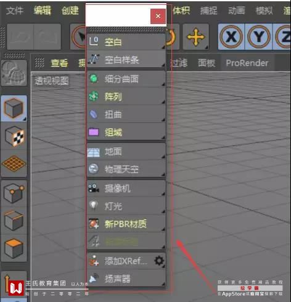The width and height of the screenshot is (291, 302).
Task: Click the make editable globe icon
Action: coord(14,73)
